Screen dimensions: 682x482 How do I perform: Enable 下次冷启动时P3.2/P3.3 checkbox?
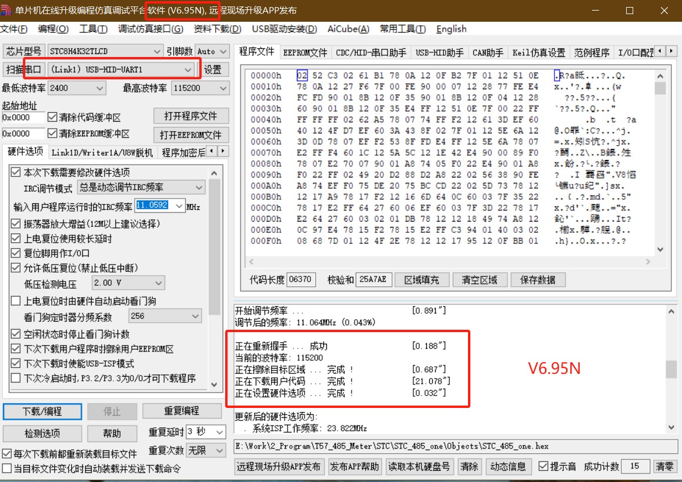(16, 377)
